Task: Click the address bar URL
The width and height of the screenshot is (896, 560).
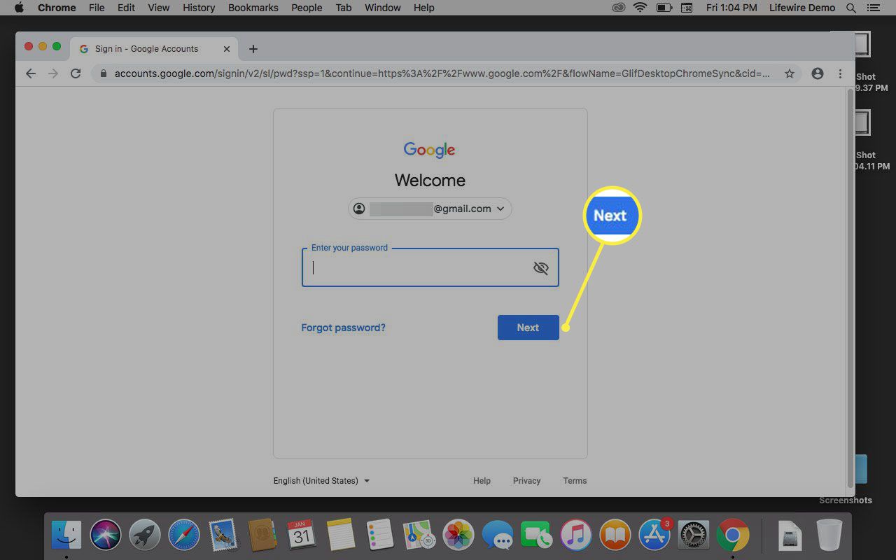Action: pos(441,73)
